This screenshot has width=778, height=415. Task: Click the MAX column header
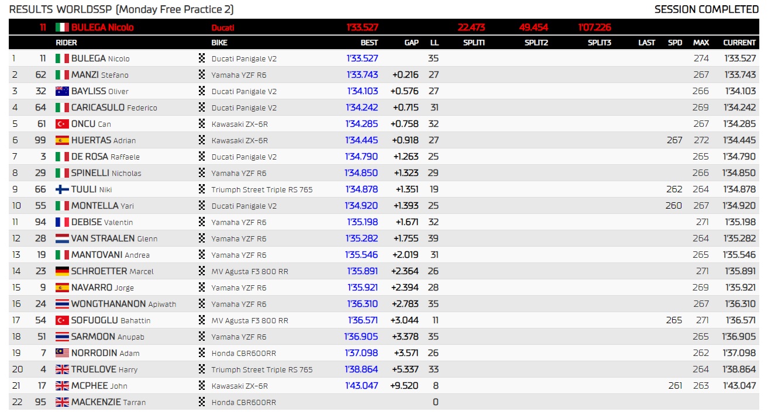[701, 43]
